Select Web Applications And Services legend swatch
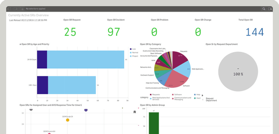 tap(151, 98)
